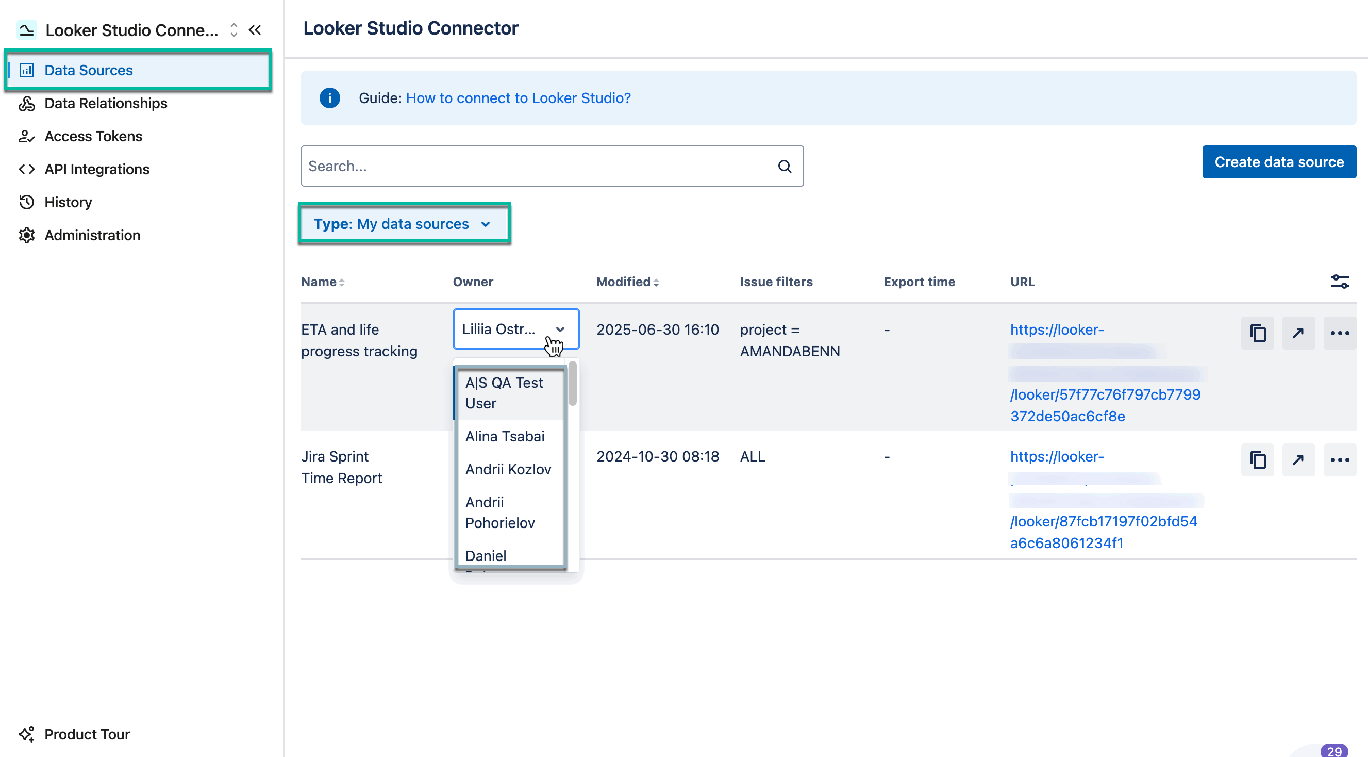Open the Data Sources section
Image resolution: width=1368 pixels, height=757 pixels.
tap(88, 70)
